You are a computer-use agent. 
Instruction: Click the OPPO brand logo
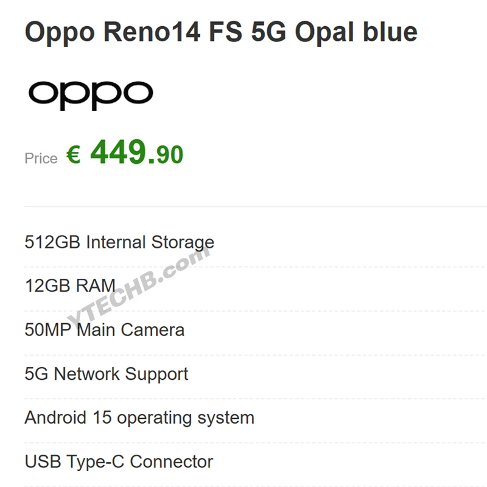pos(90,95)
